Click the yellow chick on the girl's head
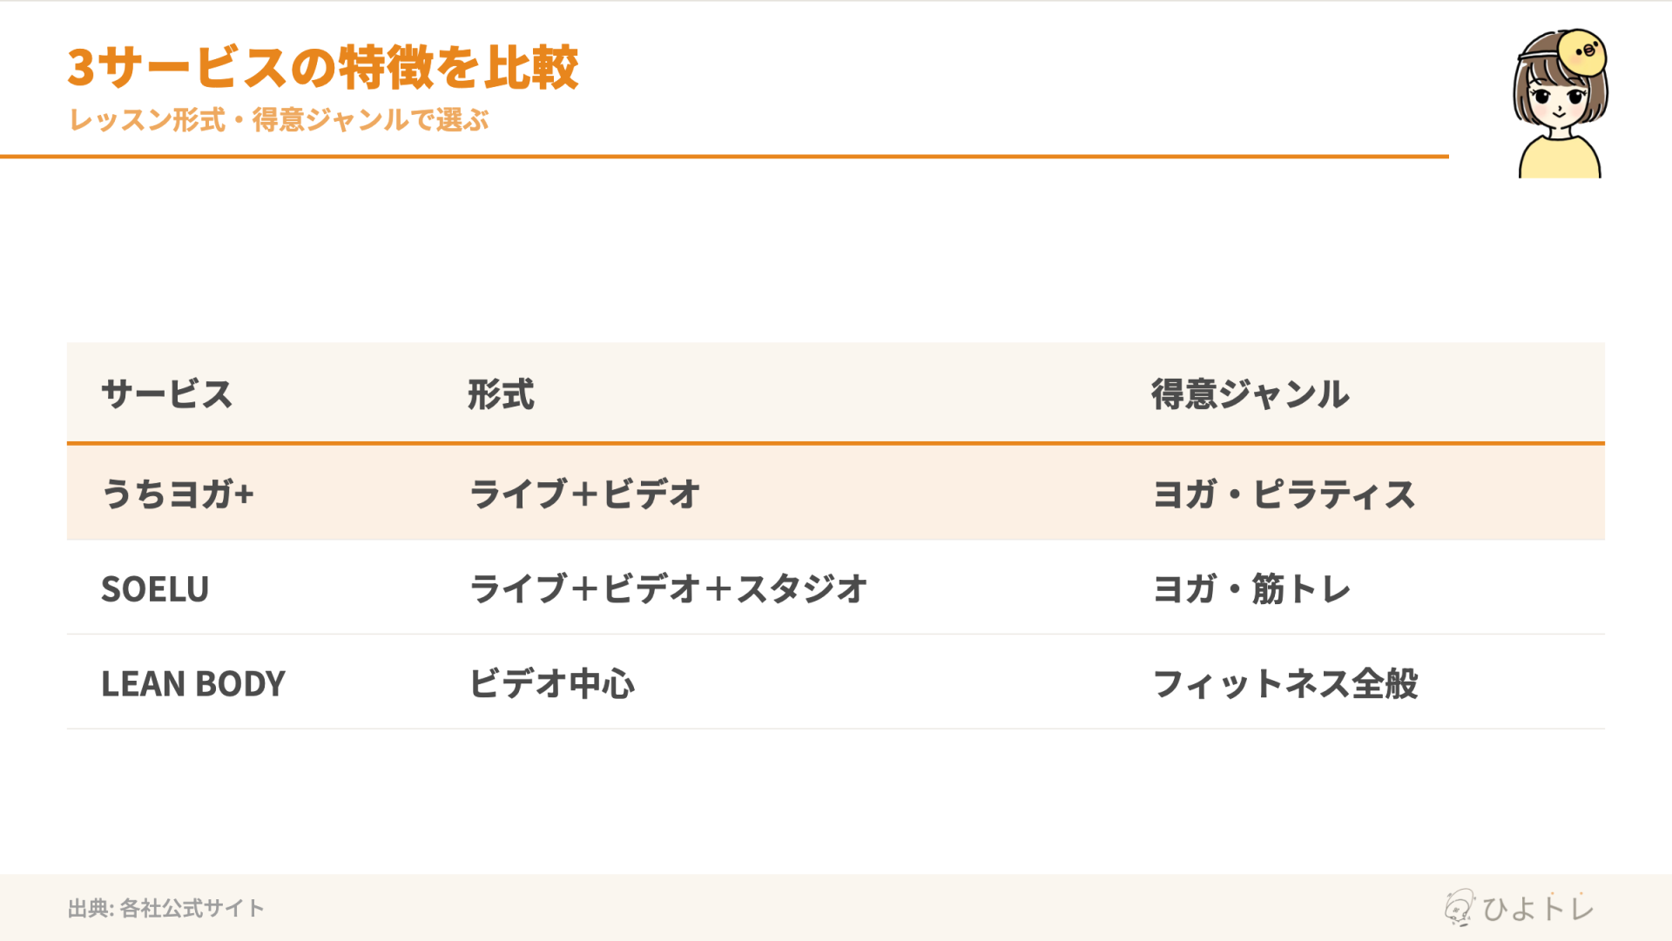 [x=1582, y=52]
